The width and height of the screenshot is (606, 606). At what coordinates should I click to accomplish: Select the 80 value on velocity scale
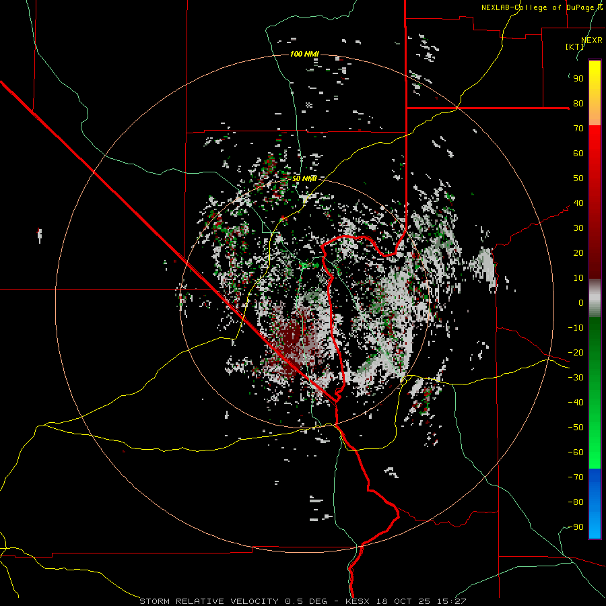(x=578, y=103)
